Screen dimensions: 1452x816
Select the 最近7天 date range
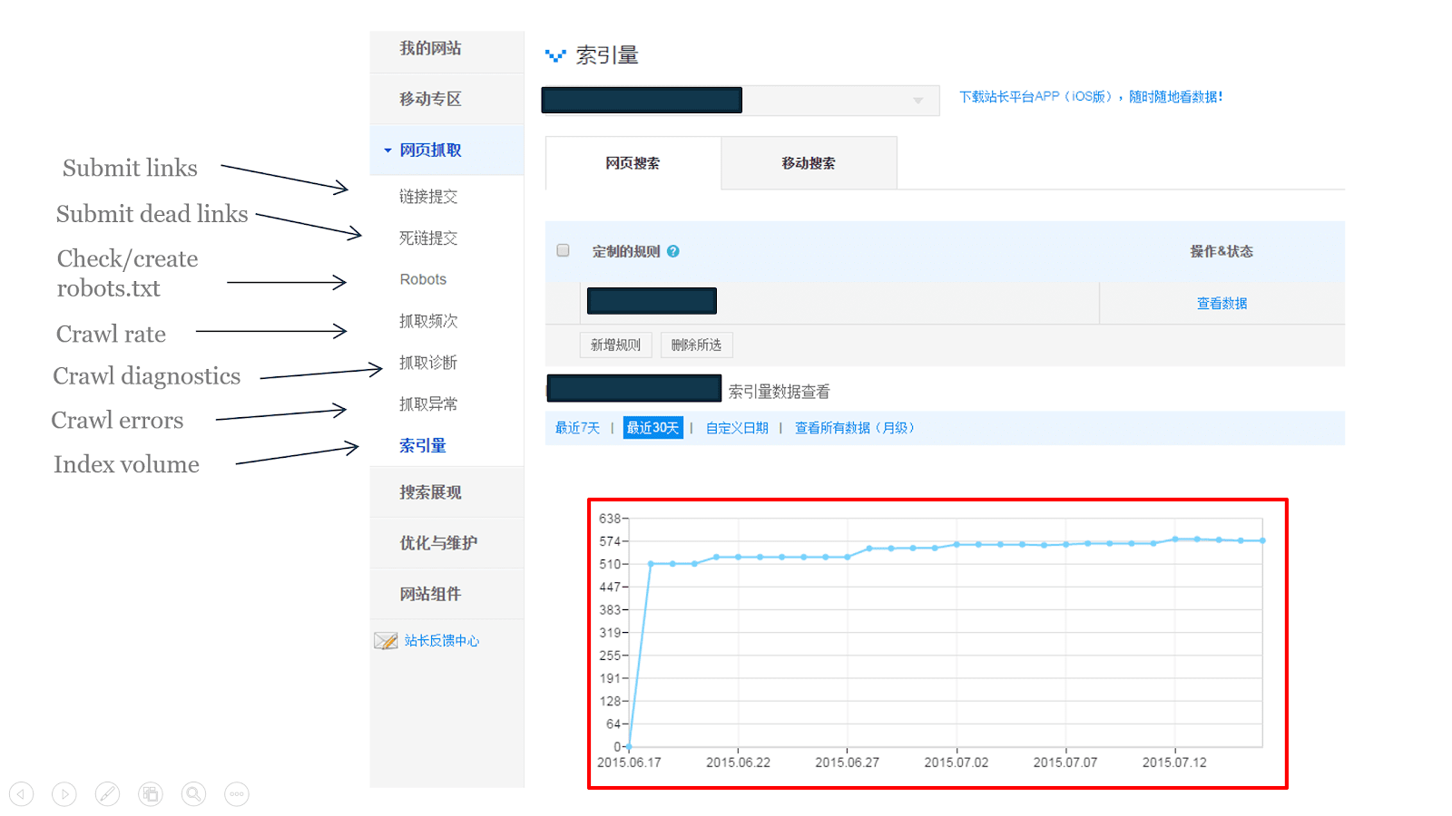coord(577,428)
